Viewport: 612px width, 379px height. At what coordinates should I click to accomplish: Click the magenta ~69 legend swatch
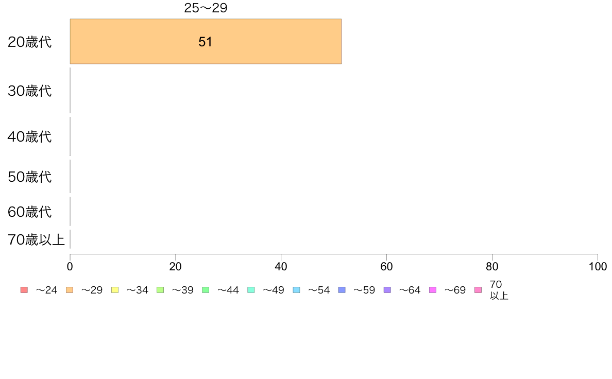pyautogui.click(x=432, y=290)
